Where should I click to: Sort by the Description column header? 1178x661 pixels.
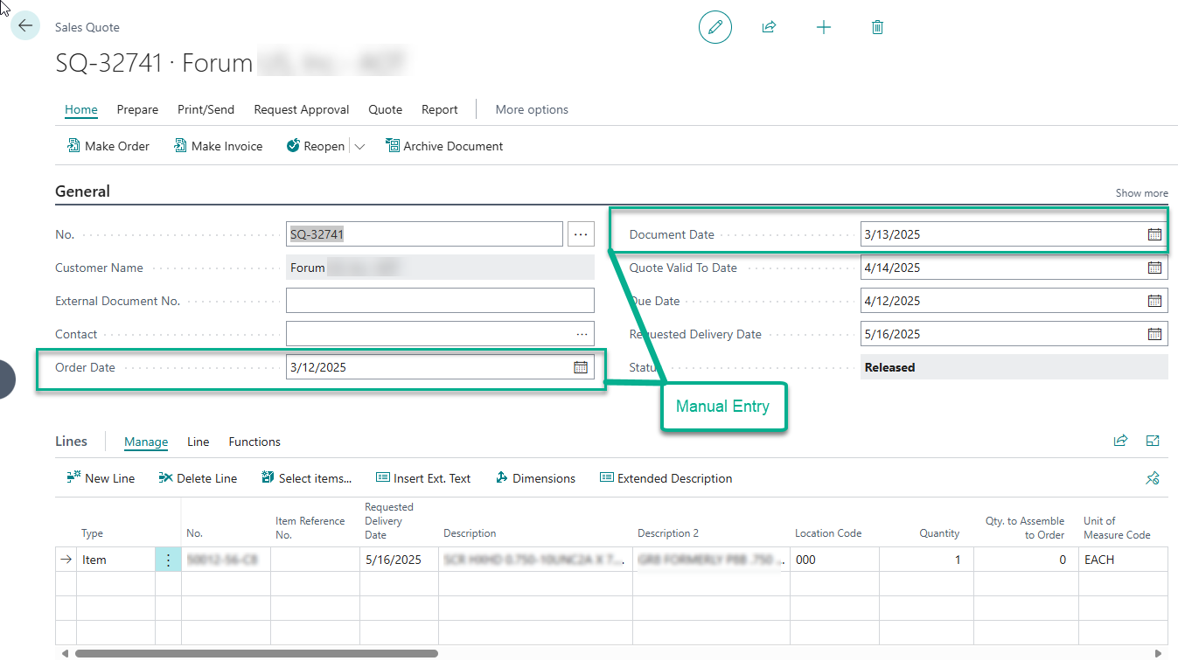click(x=470, y=533)
